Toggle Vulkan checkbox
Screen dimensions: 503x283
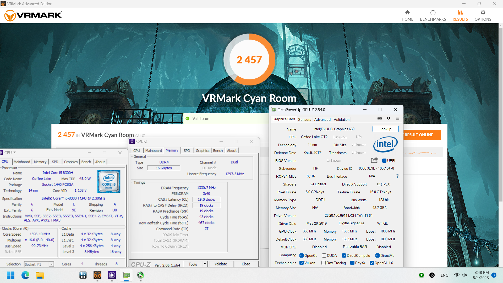302,263
